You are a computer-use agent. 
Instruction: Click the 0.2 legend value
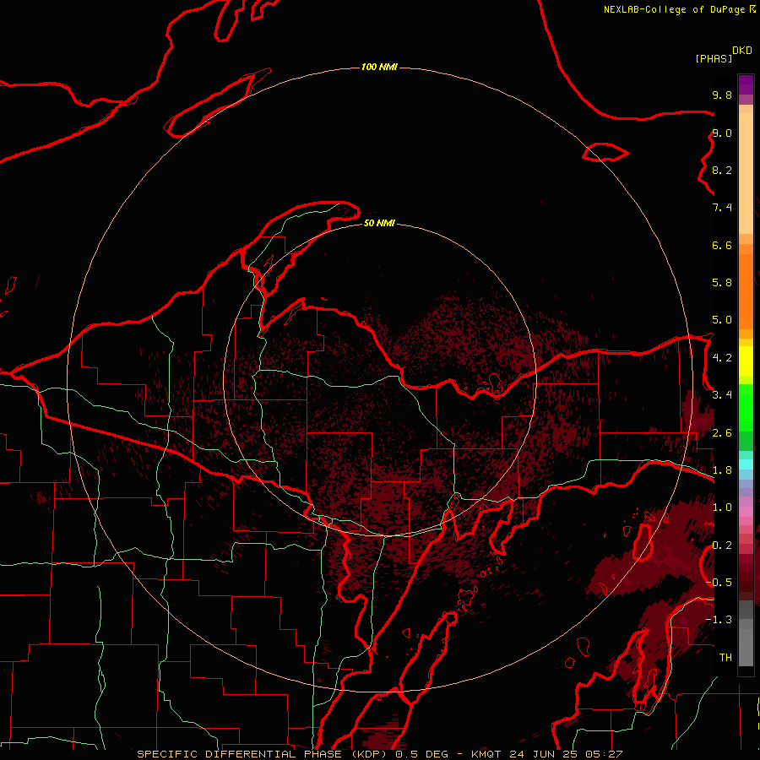722,546
